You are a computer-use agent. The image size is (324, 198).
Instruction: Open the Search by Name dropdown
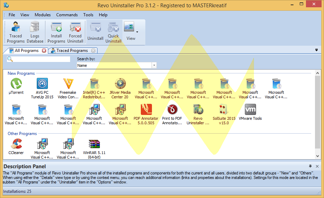(154, 65)
